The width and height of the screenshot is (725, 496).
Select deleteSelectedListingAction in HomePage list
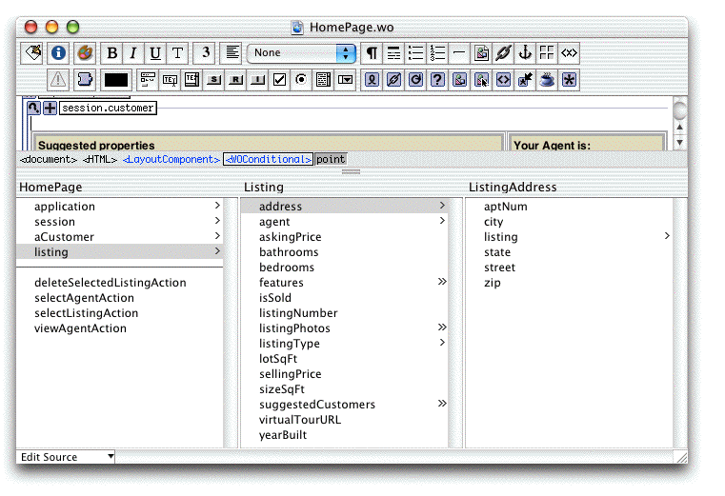pyautogui.click(x=111, y=283)
